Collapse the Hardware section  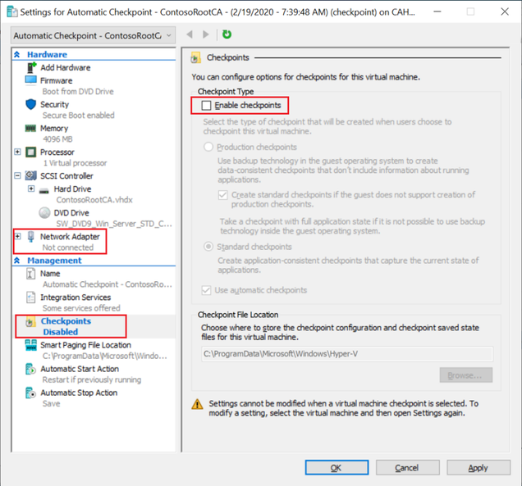click(x=17, y=54)
